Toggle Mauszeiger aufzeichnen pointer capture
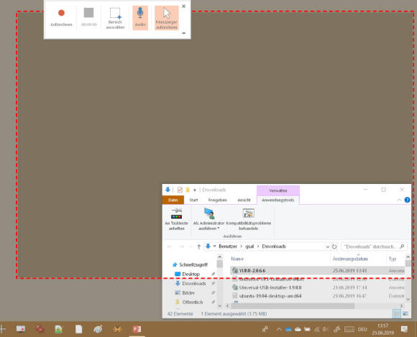The width and height of the screenshot is (417, 337). tap(167, 18)
